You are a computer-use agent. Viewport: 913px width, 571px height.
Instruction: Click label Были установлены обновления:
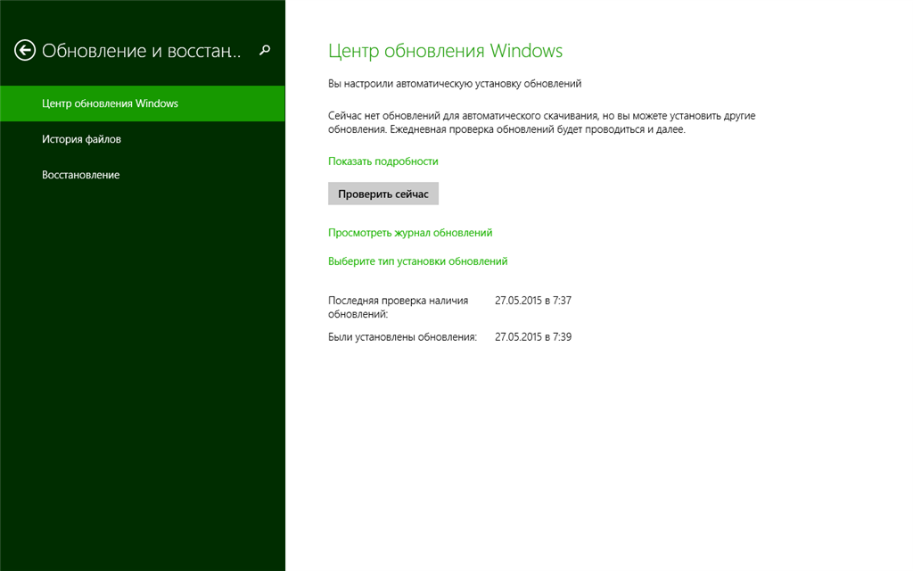coord(402,336)
